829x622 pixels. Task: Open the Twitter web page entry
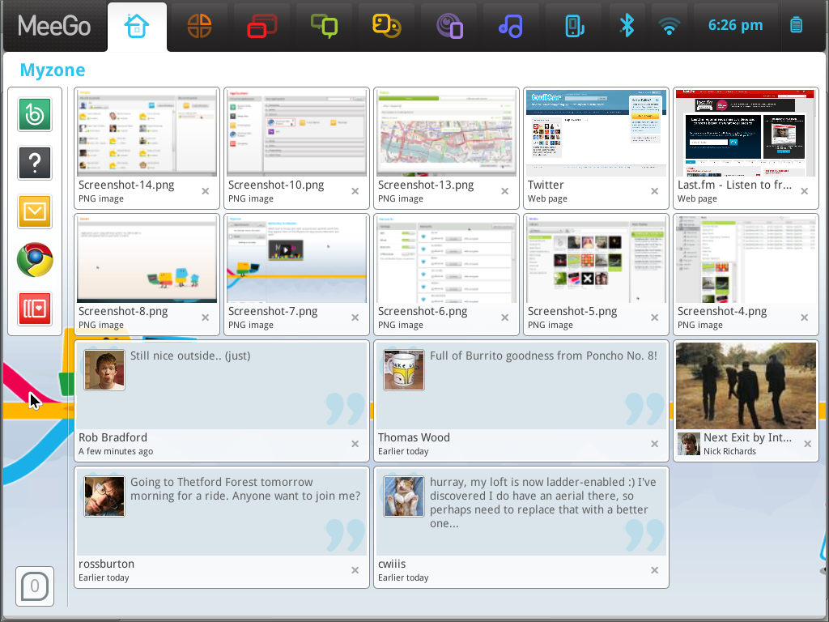[x=595, y=132]
